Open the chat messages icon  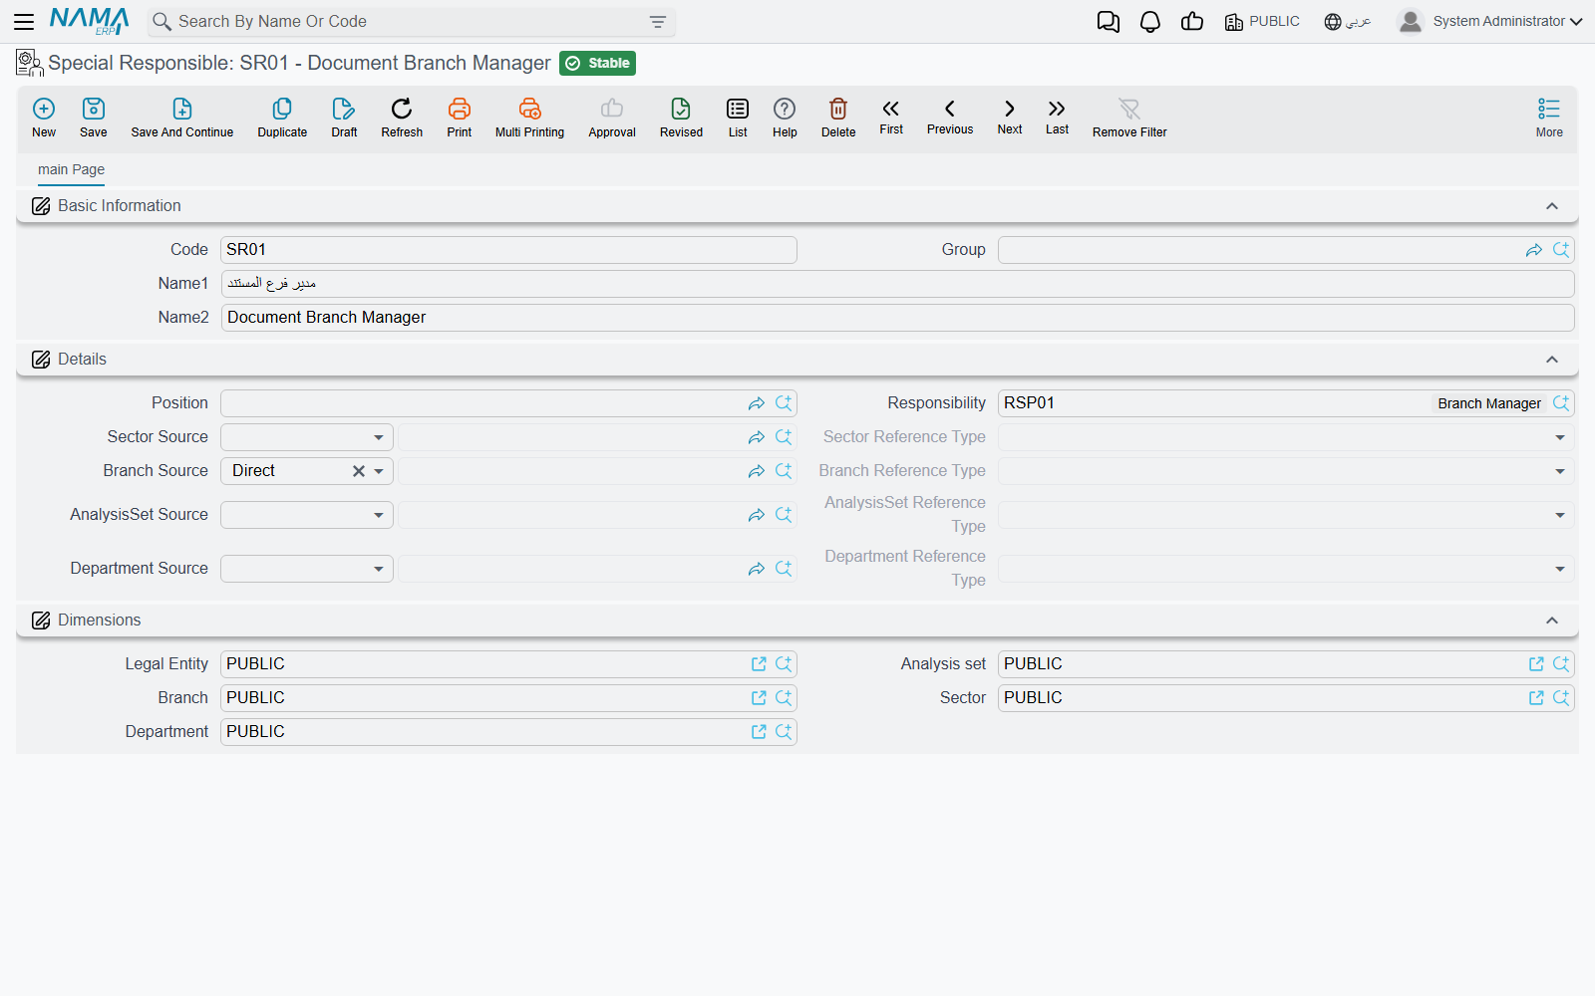point(1108,22)
